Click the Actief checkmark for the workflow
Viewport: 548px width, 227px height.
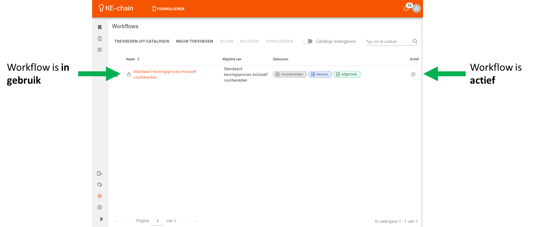[x=413, y=74]
